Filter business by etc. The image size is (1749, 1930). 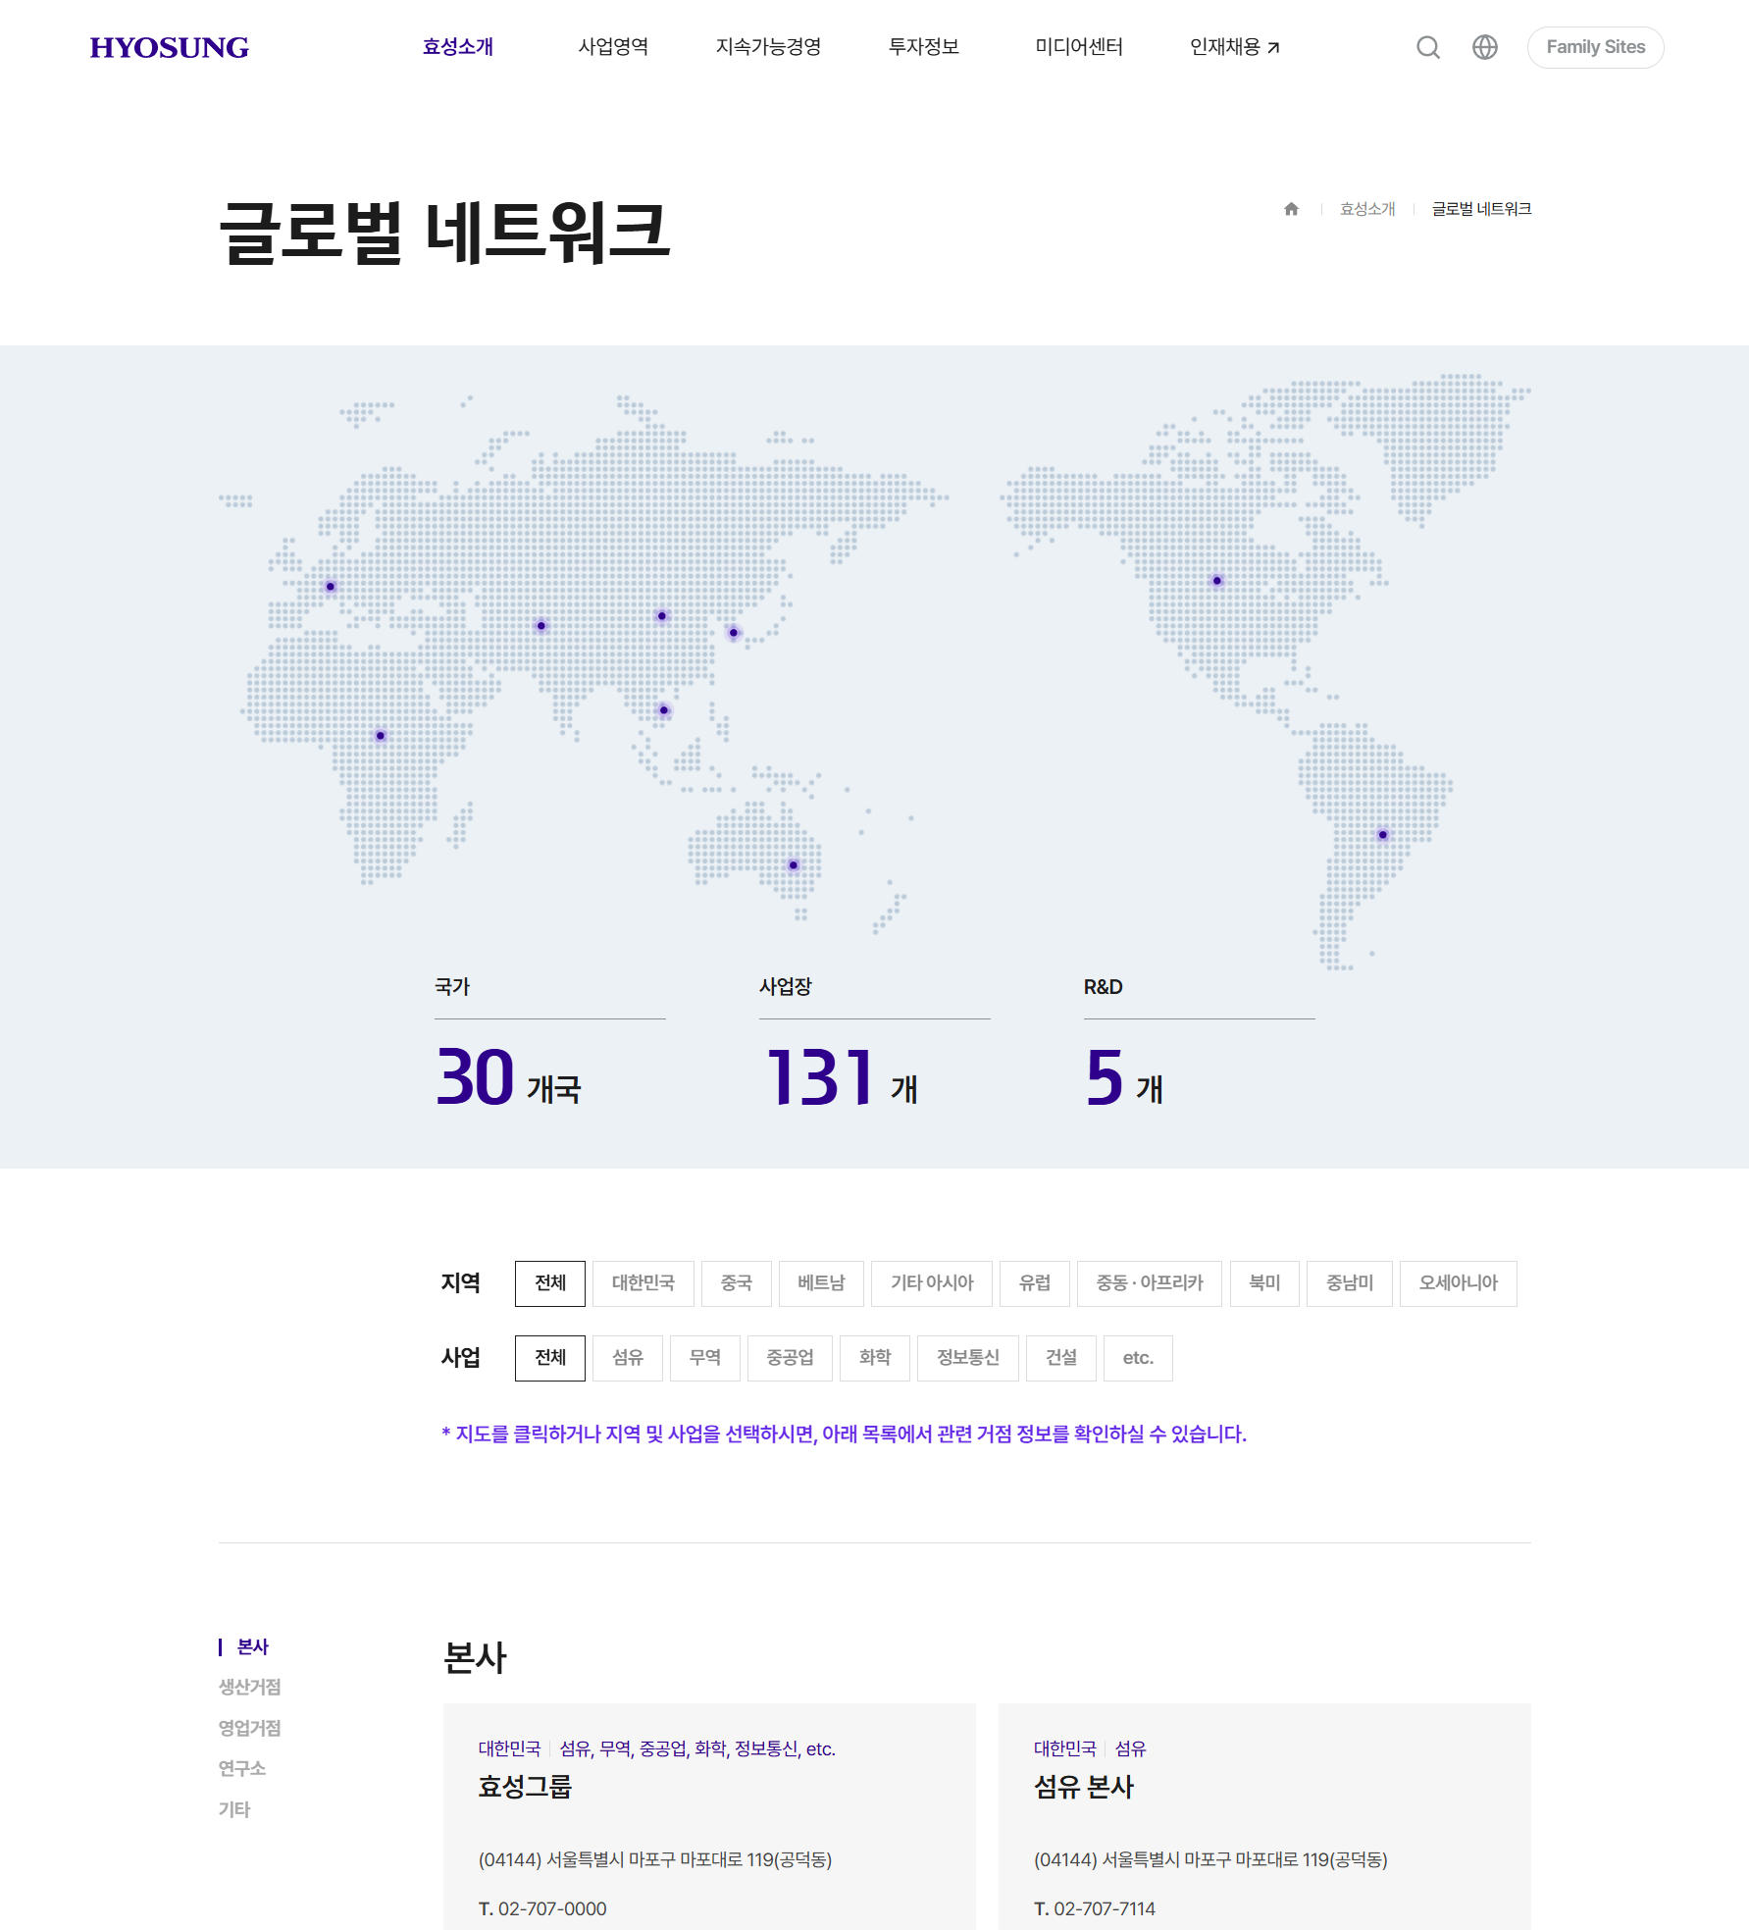point(1138,1358)
